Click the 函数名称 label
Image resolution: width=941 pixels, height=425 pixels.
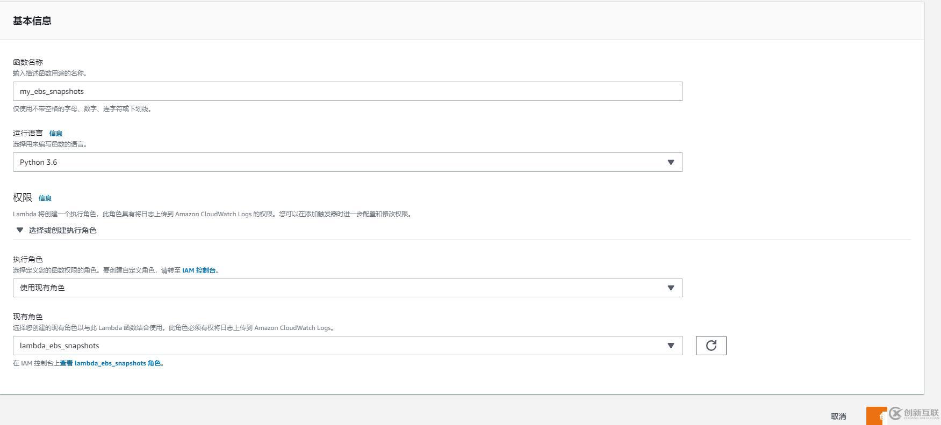(28, 62)
